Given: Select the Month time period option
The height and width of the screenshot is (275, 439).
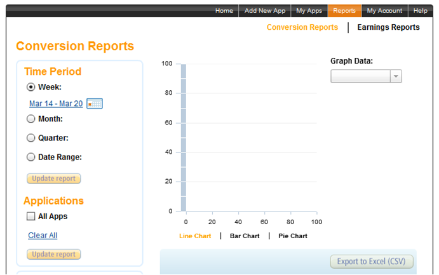Looking at the screenshot, I should coord(30,119).
